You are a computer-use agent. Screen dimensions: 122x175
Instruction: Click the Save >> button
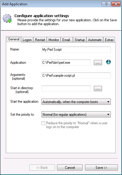(x=101, y=168)
